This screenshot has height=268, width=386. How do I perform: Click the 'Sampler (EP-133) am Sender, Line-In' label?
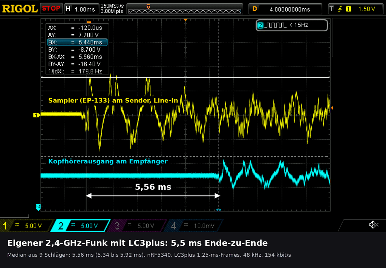113,100
